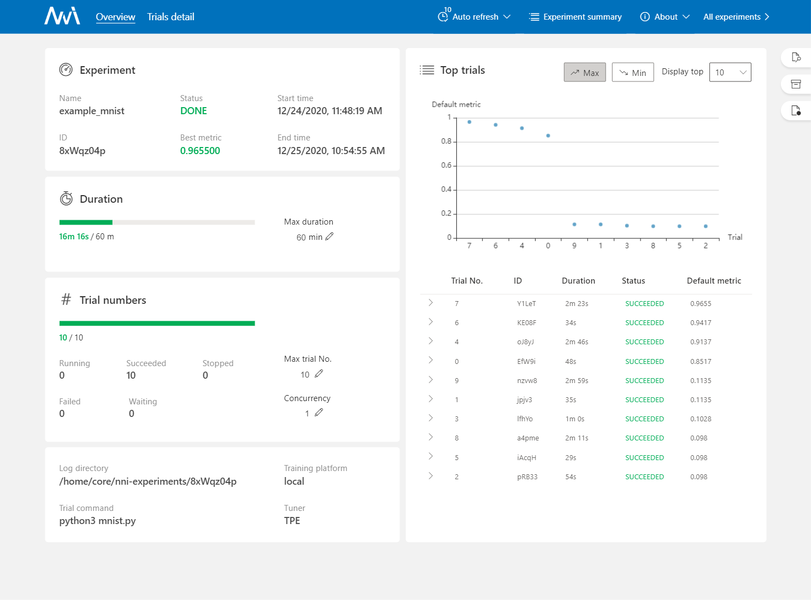
Task: Click the NNI logo in the header
Action: pyautogui.click(x=62, y=16)
